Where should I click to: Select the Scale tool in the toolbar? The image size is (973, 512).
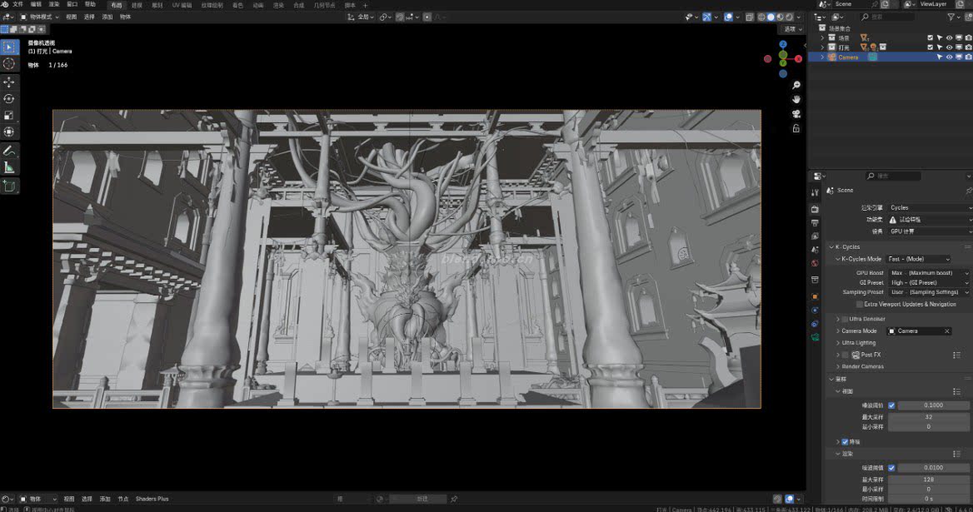pyautogui.click(x=9, y=115)
